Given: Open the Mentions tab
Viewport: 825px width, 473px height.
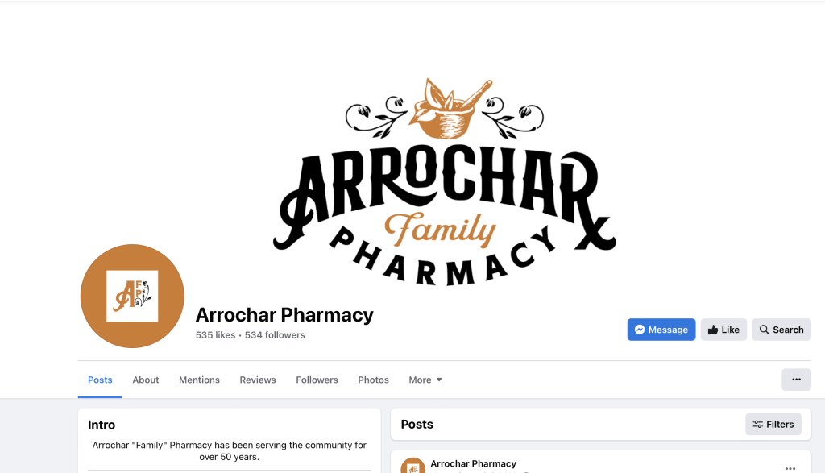Looking at the screenshot, I should pos(199,380).
